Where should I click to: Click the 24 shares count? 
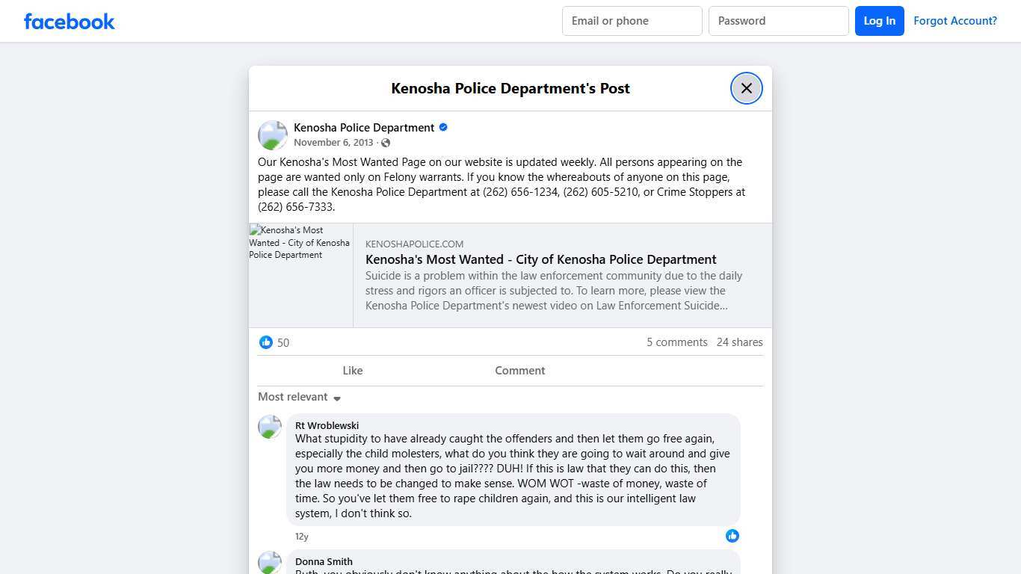[x=739, y=342]
